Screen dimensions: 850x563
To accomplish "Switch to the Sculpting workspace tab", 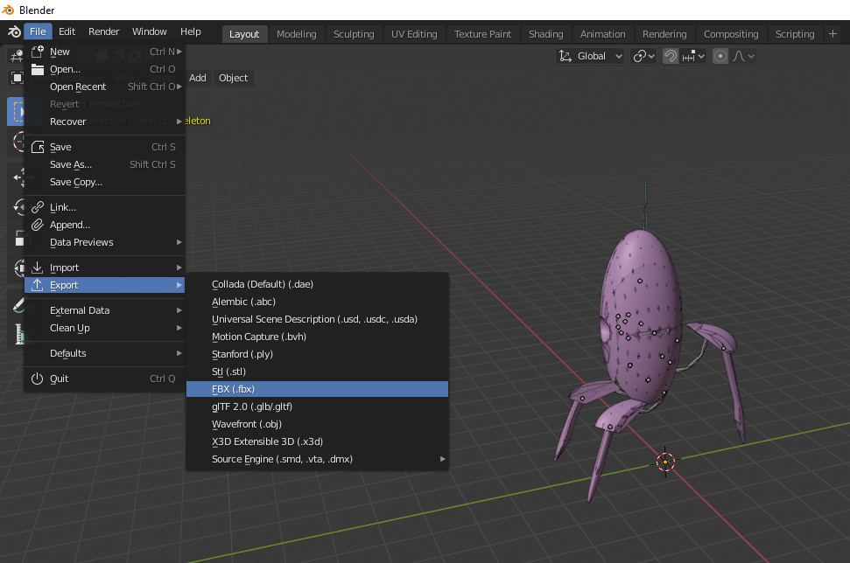I will 354,34.
